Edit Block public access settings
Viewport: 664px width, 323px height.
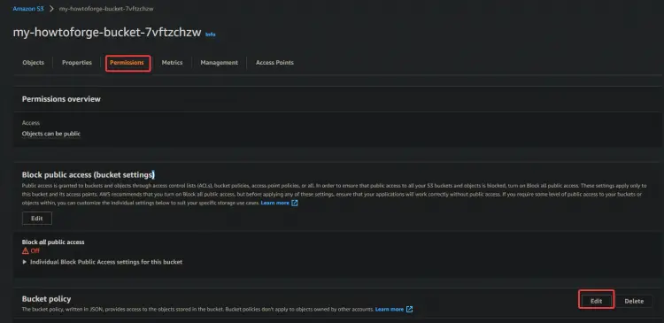click(37, 219)
